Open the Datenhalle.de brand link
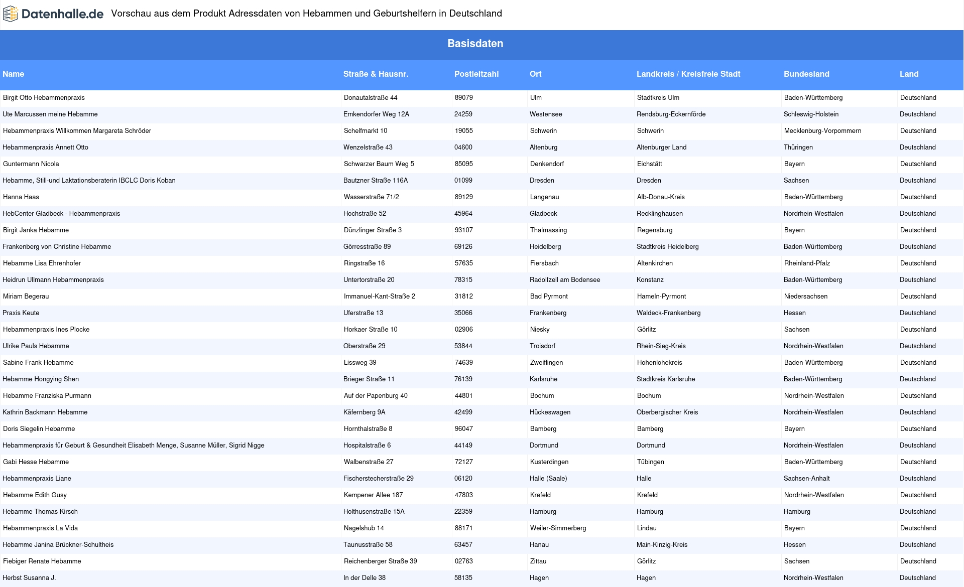Image resolution: width=964 pixels, height=587 pixels. 53,14
